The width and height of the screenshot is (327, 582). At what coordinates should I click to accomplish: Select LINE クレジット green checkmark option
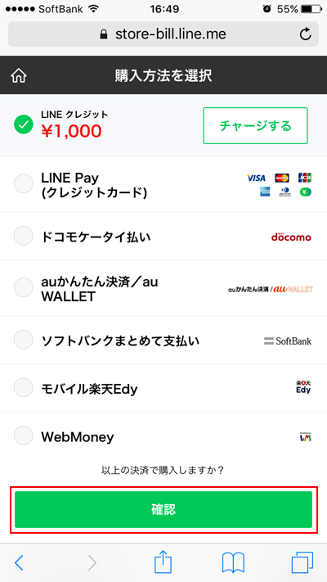pyautogui.click(x=24, y=124)
